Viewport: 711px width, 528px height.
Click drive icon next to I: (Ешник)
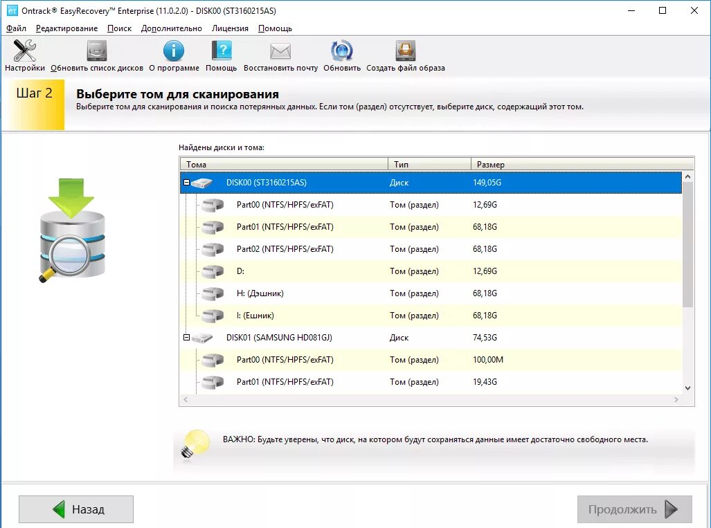pyautogui.click(x=213, y=316)
